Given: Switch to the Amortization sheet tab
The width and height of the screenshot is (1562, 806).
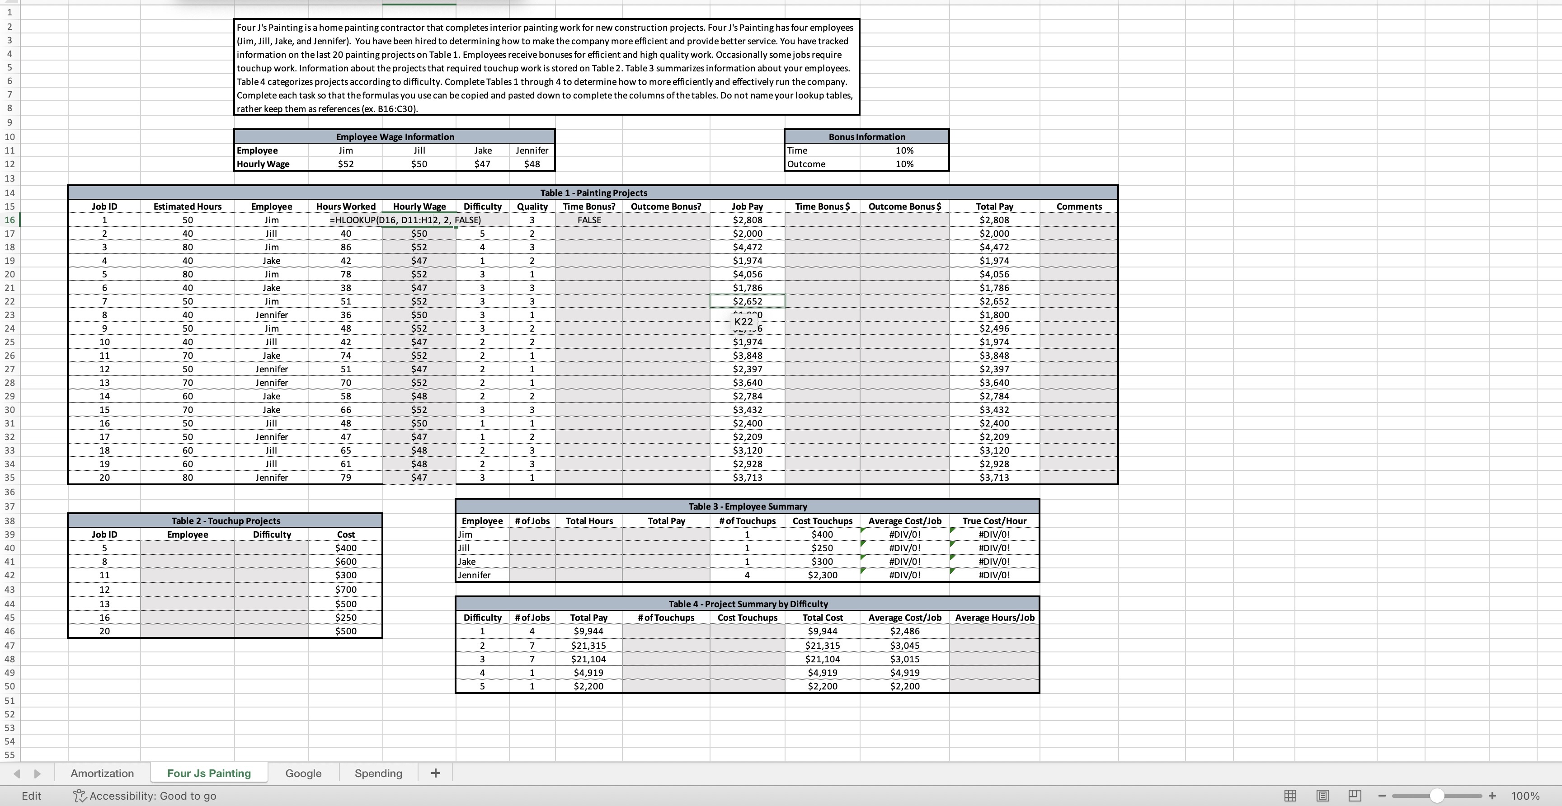Looking at the screenshot, I should [103, 773].
